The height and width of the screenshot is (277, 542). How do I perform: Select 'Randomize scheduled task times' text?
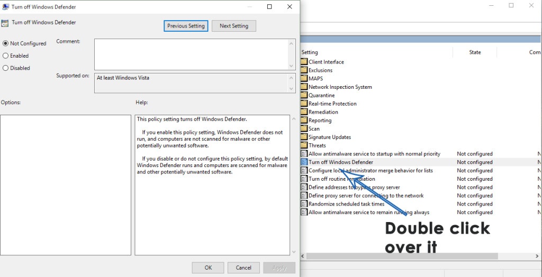[346, 204]
